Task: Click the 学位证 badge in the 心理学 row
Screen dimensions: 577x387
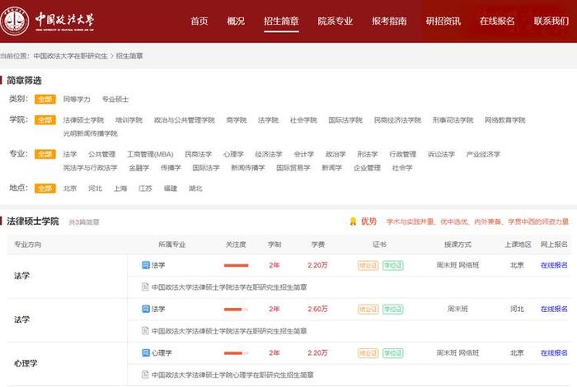Action: [x=393, y=352]
